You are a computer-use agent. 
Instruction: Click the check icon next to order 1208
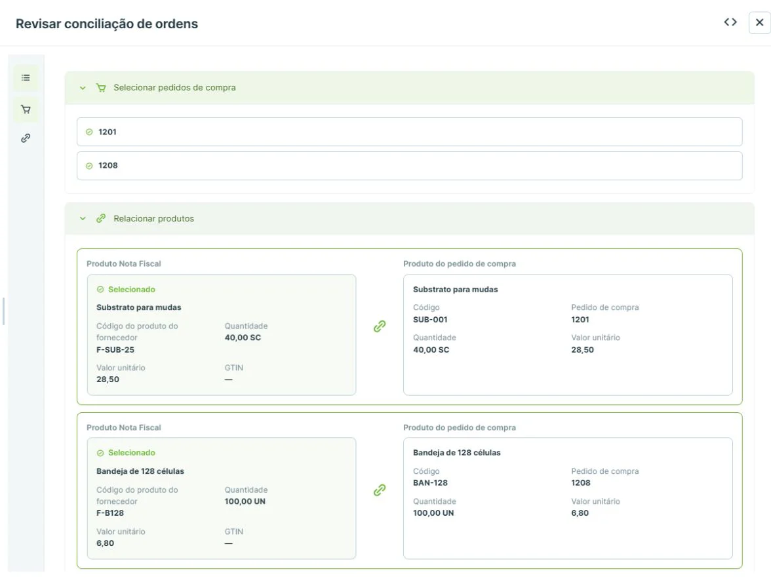(89, 166)
